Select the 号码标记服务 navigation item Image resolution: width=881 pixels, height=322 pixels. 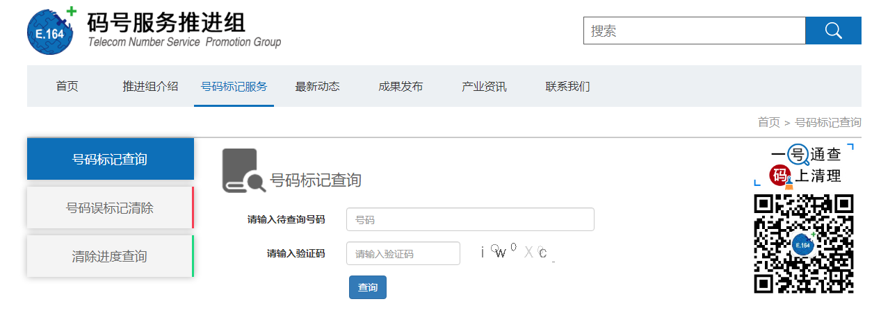234,87
